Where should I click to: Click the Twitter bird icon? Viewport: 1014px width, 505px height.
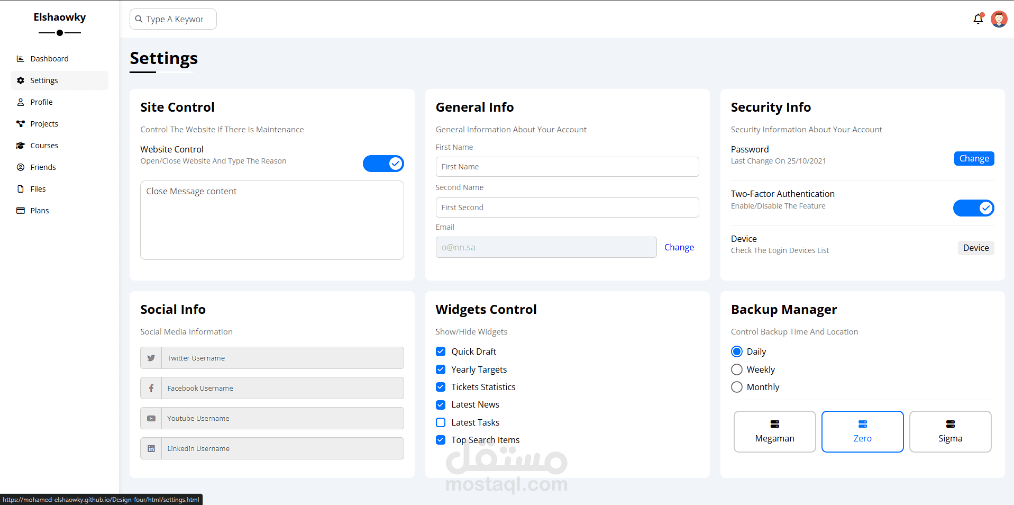[x=151, y=358]
